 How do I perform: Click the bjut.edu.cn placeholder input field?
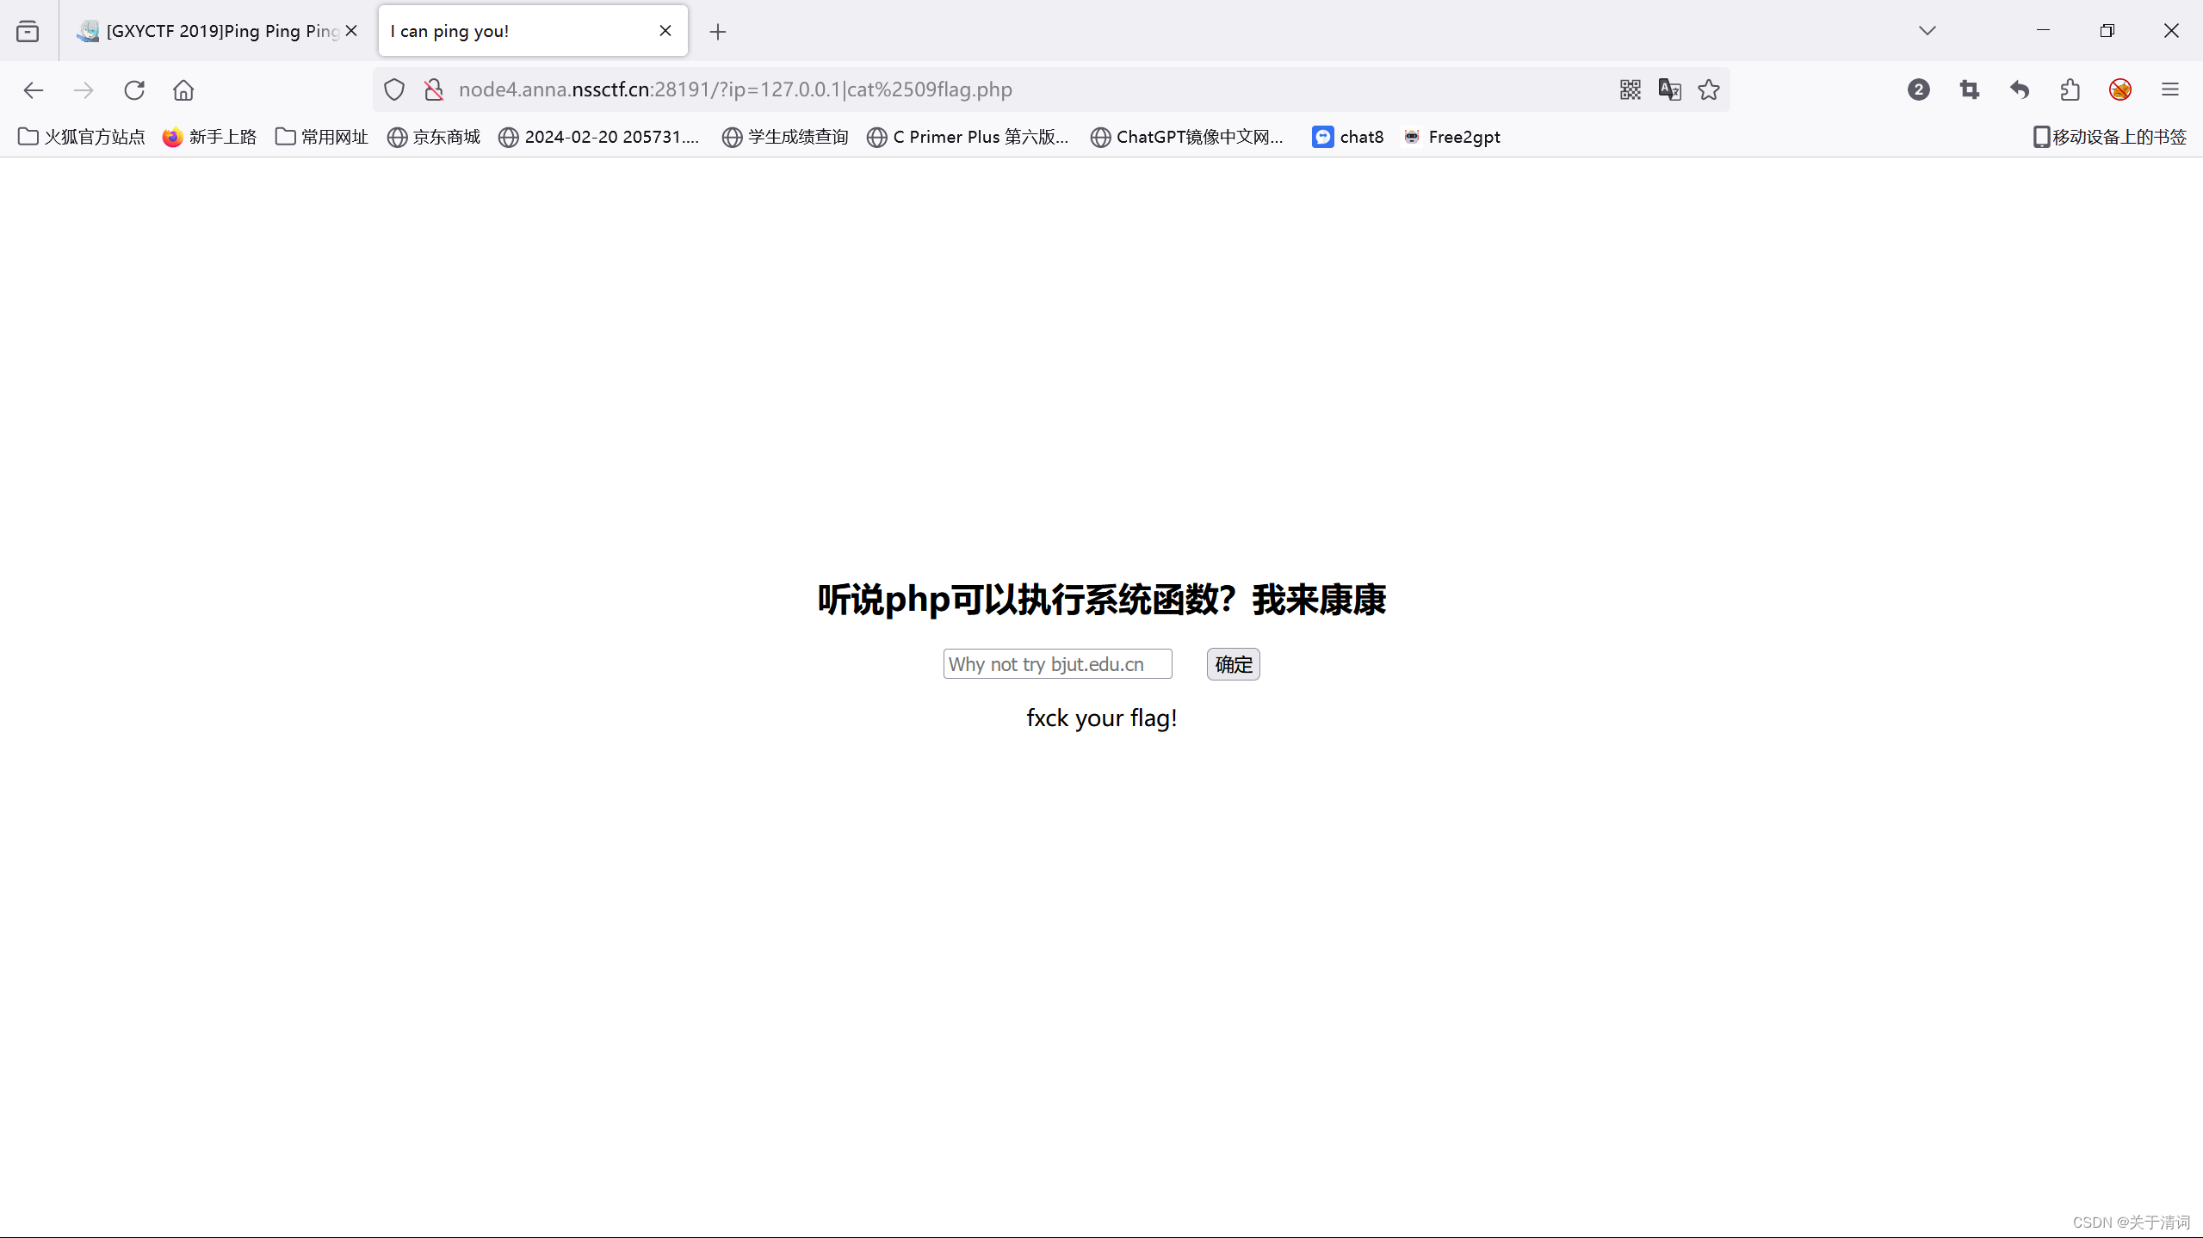point(1057,664)
